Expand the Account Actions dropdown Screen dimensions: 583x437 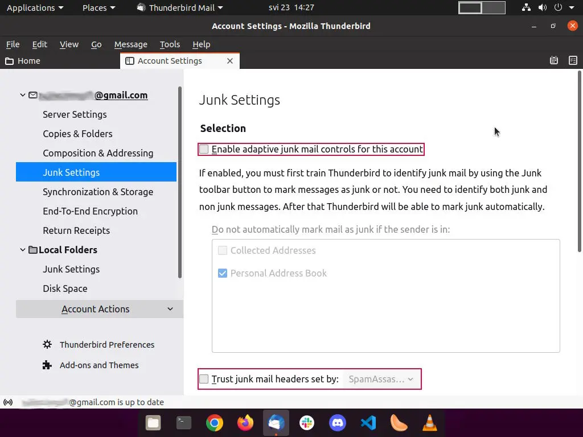pyautogui.click(x=100, y=309)
